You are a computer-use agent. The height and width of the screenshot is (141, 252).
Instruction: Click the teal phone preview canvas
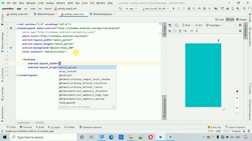point(203,75)
